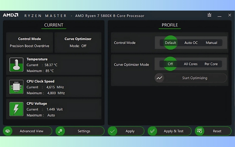Turn Curve Optimizer Mode Off
Viewport: 235px width, 147px height.
click(170, 64)
